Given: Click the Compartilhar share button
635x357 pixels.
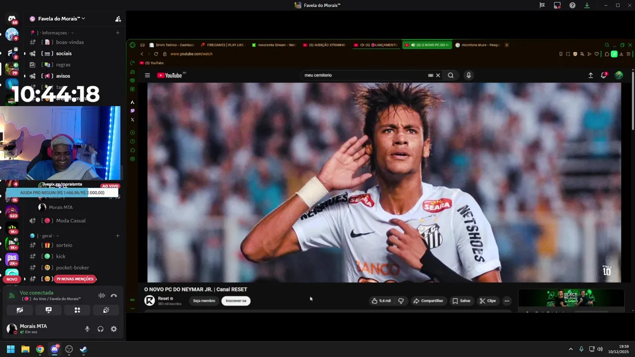Looking at the screenshot, I should tap(428, 301).
